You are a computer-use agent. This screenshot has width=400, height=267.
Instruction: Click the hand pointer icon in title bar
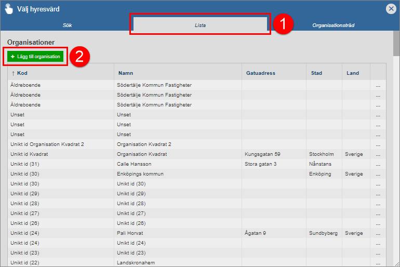[x=9, y=9]
